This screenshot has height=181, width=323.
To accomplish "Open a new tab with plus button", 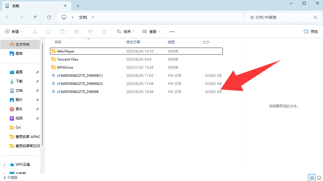I will click(78, 6).
